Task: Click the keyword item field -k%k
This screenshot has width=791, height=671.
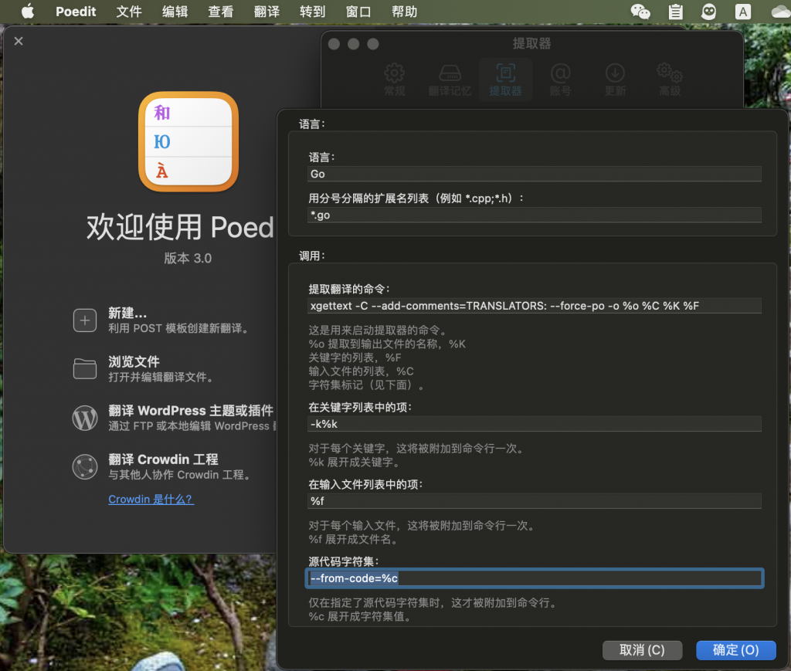Action: pos(535,424)
